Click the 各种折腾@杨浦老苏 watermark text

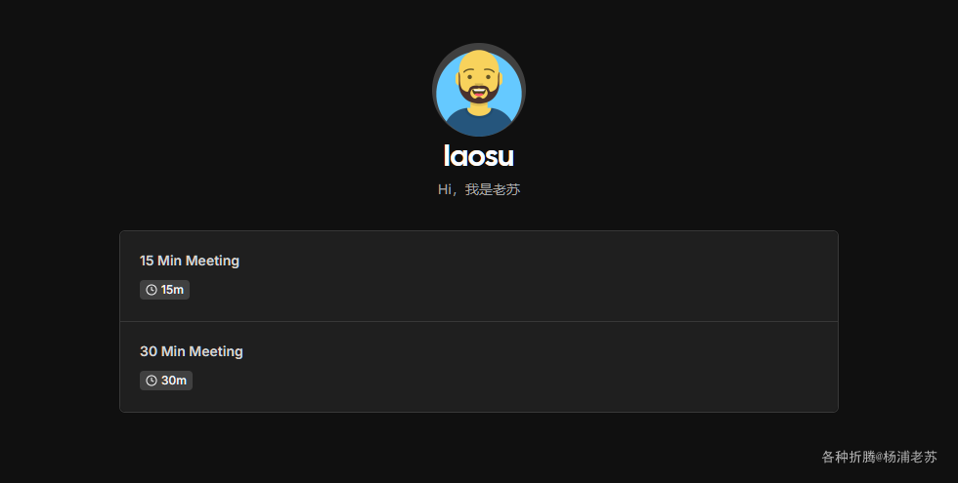coord(879,457)
